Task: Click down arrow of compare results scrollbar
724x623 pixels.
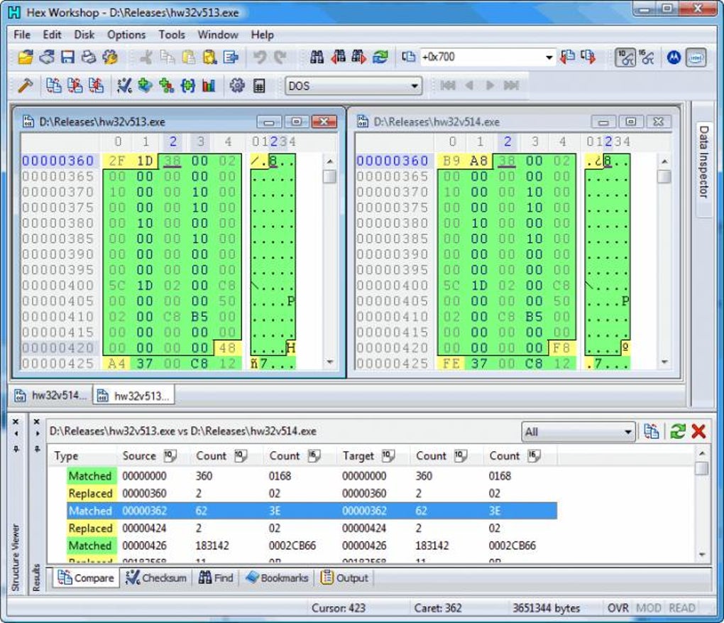Action: click(x=702, y=554)
